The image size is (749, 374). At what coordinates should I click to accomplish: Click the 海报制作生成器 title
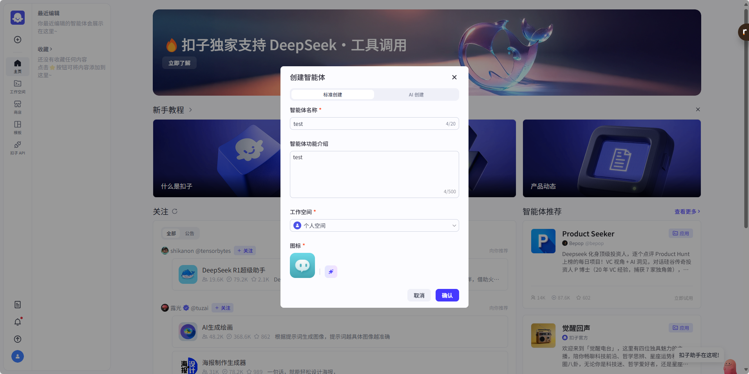(224, 363)
